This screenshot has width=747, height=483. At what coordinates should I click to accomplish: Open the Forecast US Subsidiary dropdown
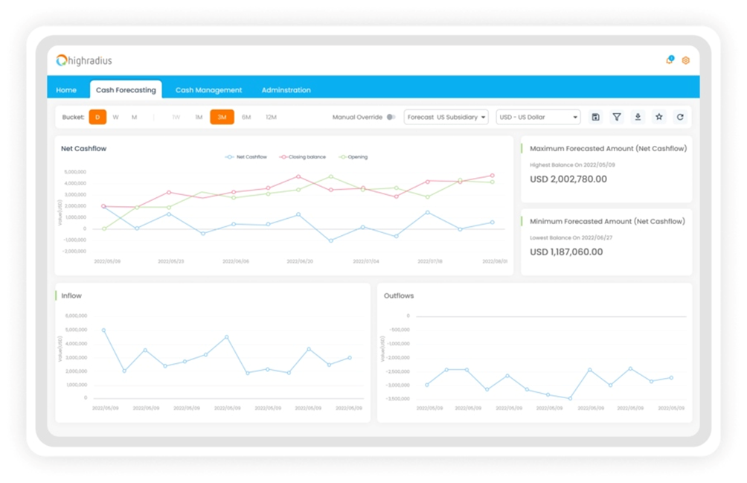coord(446,117)
